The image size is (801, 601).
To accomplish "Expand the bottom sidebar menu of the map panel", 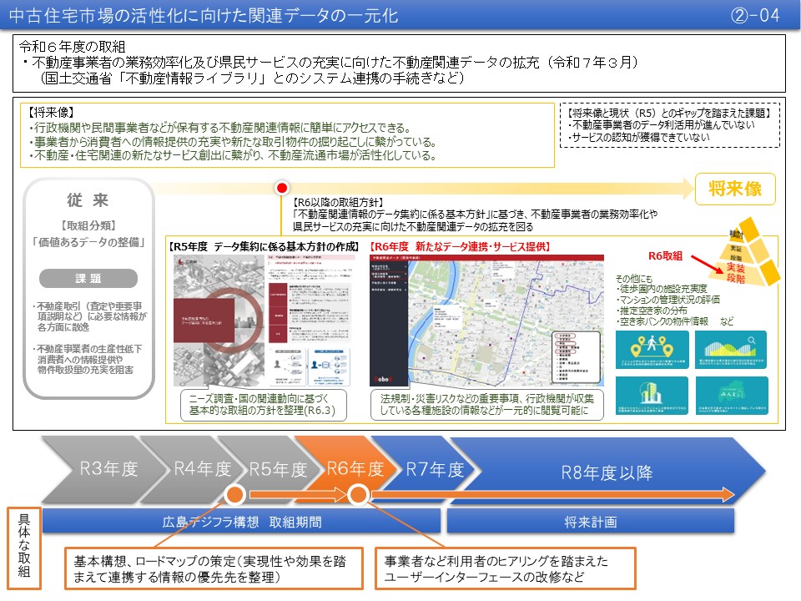I will (x=389, y=290).
